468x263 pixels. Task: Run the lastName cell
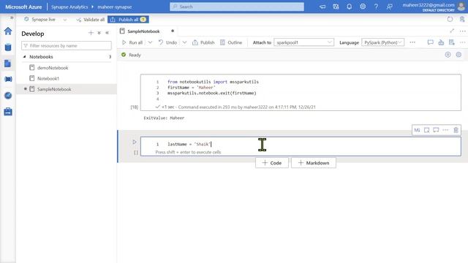click(135, 142)
